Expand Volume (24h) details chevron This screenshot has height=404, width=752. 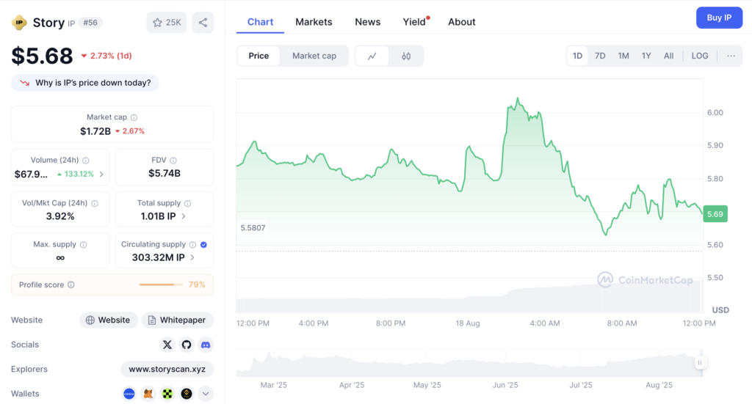point(101,175)
